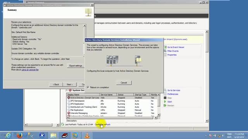The height and width of the screenshot is (139, 248).
Task: Click the speaker volume icon in system tray
Action: click(223, 136)
